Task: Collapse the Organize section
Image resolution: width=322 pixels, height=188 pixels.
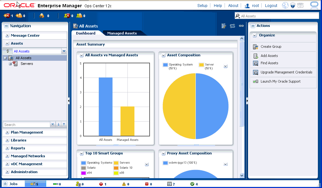Action: coord(255,35)
